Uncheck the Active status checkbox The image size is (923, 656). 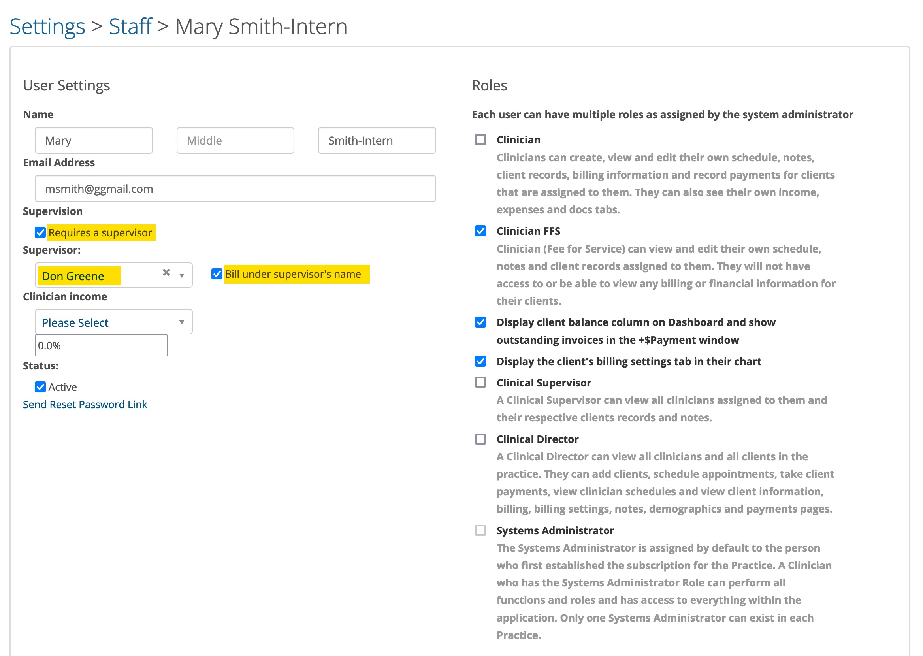coord(40,387)
